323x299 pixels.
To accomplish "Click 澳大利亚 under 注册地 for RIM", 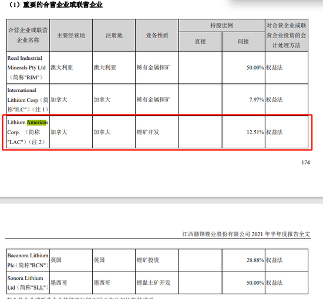I will click(105, 67).
